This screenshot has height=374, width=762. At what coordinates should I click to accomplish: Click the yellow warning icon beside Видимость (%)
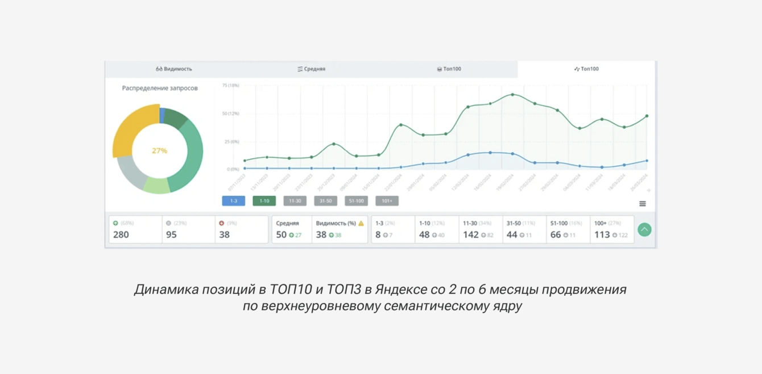[361, 224]
